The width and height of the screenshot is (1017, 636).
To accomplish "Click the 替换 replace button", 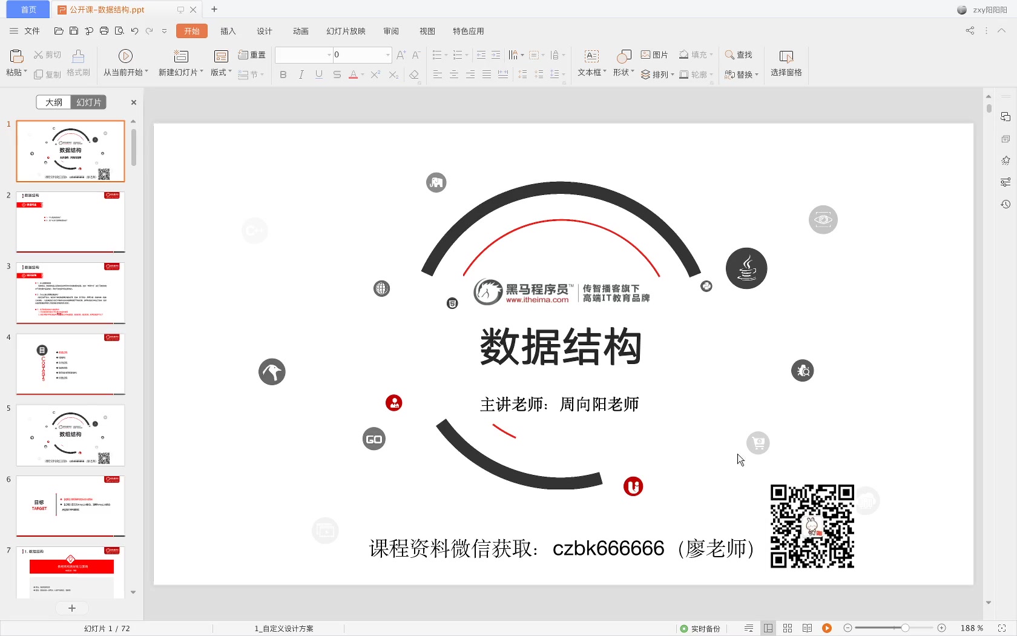I will [x=742, y=75].
